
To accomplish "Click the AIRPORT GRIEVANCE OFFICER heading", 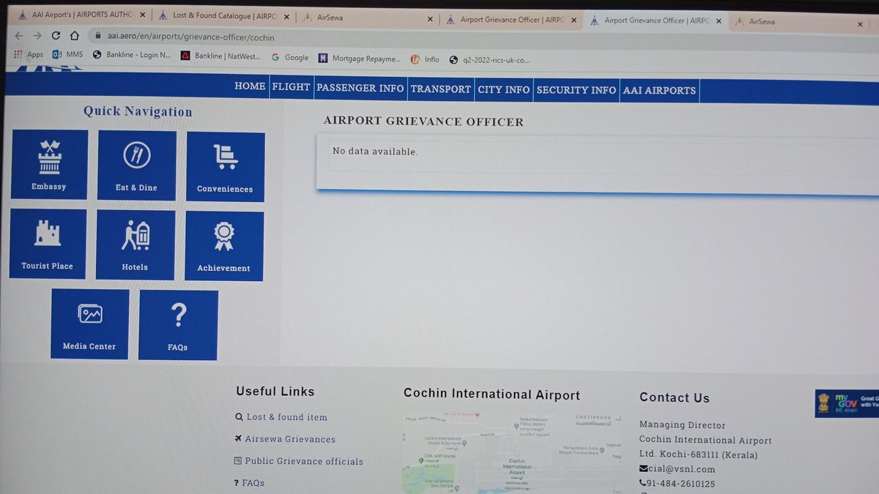I will point(423,121).
